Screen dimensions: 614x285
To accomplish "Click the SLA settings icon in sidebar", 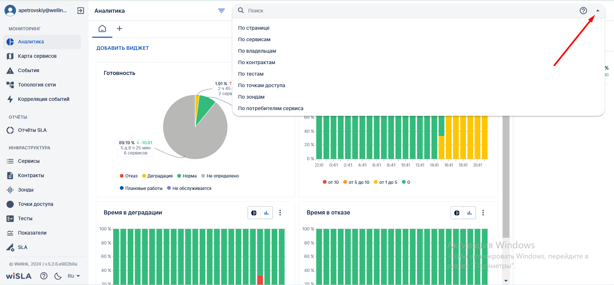I will pyautogui.click(x=10, y=247).
